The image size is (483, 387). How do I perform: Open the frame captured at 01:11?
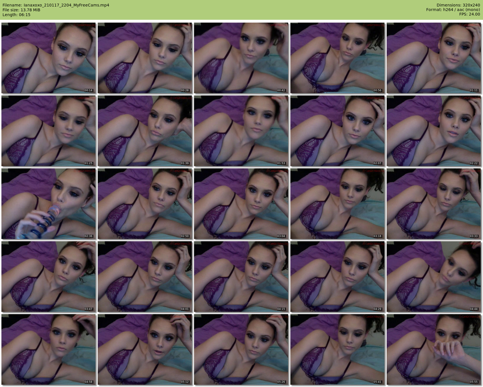434,58
